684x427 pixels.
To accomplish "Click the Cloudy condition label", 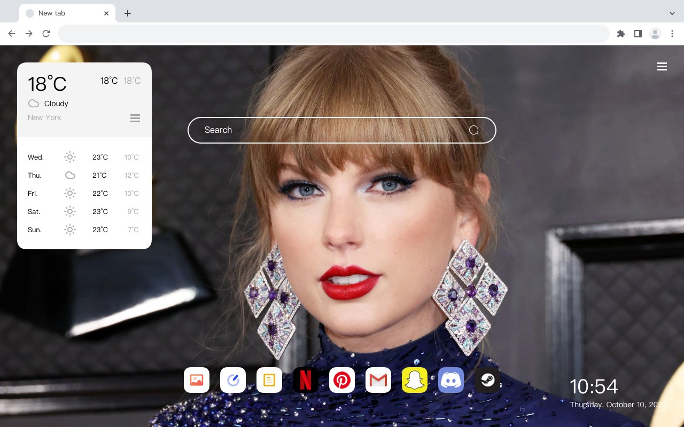I will tap(56, 104).
